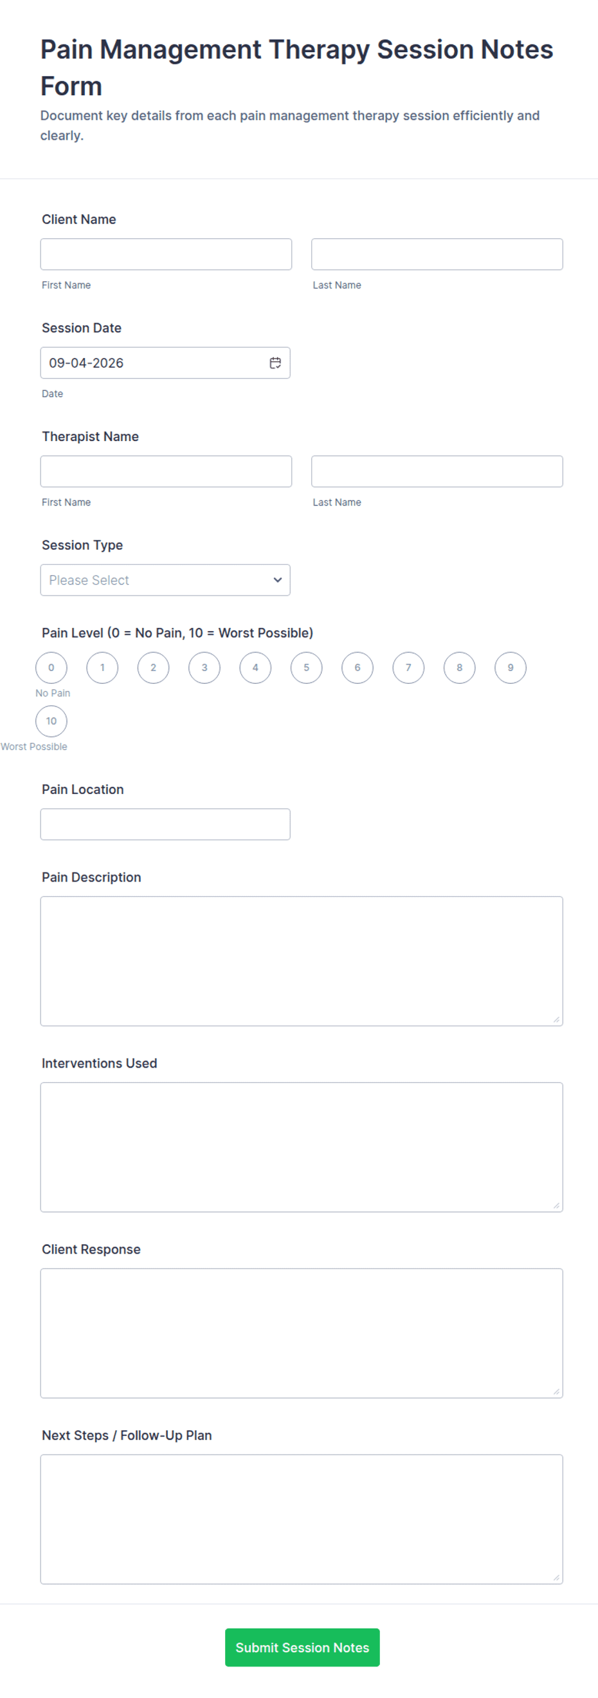598x1698 pixels.
Task: Choose pain level 9 circle
Action: pyautogui.click(x=511, y=667)
